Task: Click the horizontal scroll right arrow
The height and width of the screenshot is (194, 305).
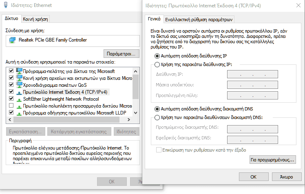Action: [x=128, y=119]
